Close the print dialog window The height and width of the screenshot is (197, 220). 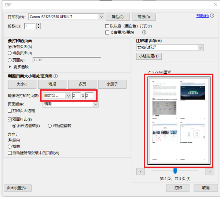[x=215, y=4]
